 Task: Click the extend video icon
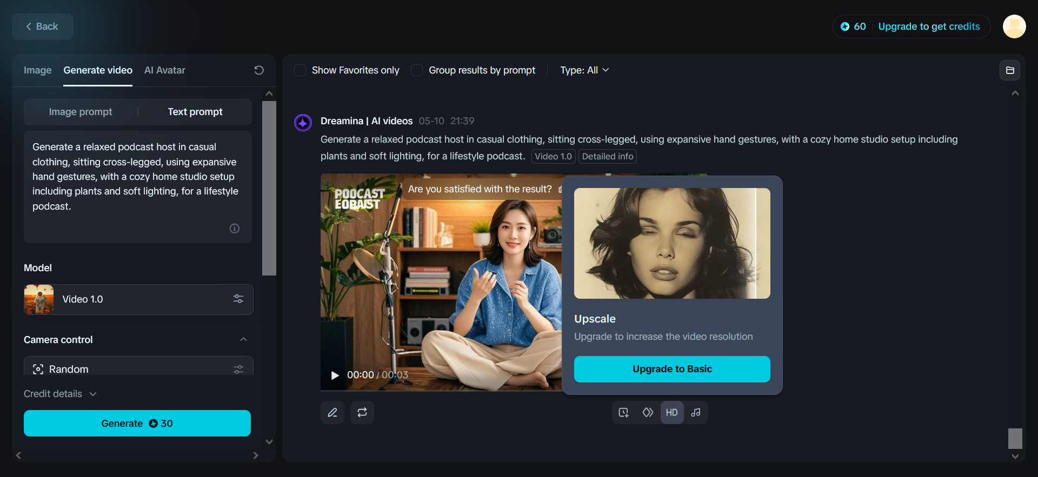coord(624,413)
